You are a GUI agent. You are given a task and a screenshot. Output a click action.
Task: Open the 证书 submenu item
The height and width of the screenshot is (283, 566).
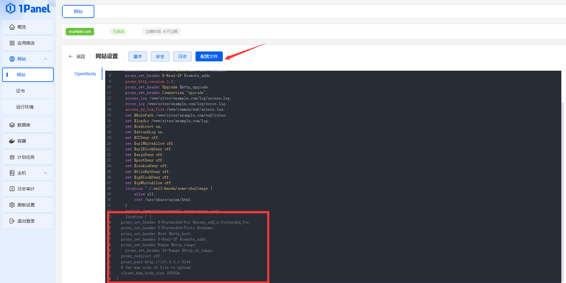tap(20, 91)
